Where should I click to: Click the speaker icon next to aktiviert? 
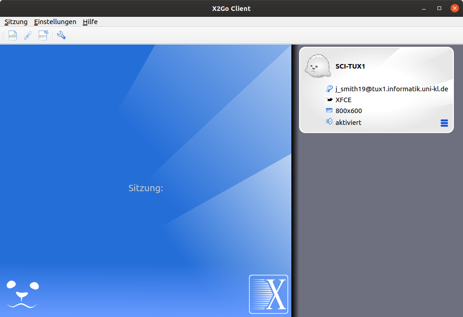(x=329, y=122)
